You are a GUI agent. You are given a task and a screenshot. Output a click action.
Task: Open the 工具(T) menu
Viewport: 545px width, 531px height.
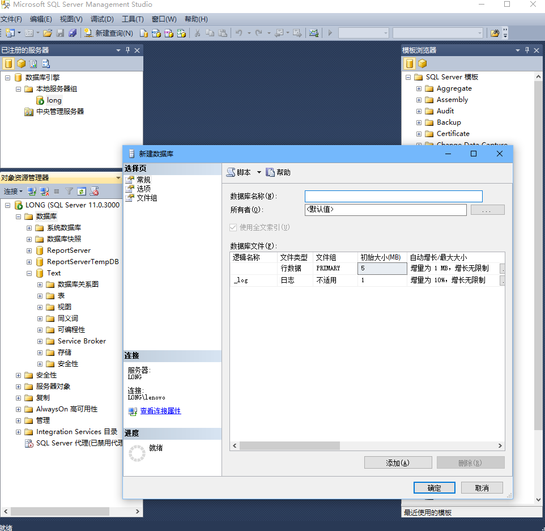pos(133,19)
